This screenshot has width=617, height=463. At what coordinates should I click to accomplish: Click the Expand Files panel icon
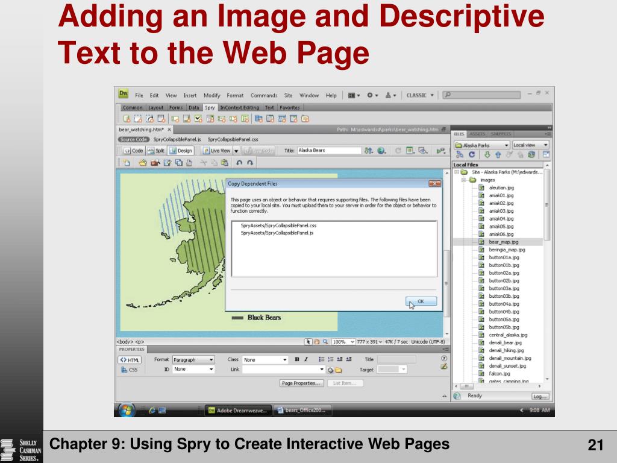[x=546, y=155]
